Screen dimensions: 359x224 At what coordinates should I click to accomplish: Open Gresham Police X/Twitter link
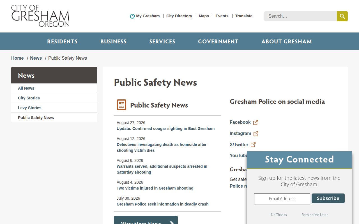[x=239, y=145]
